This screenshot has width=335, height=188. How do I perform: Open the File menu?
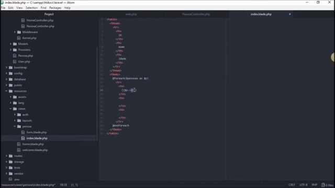tap(3, 8)
